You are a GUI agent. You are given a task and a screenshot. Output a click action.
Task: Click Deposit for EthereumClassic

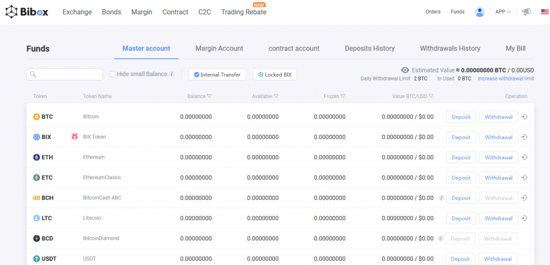click(461, 178)
